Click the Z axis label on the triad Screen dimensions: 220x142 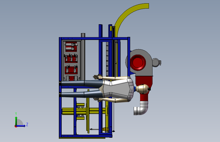tap(27, 124)
